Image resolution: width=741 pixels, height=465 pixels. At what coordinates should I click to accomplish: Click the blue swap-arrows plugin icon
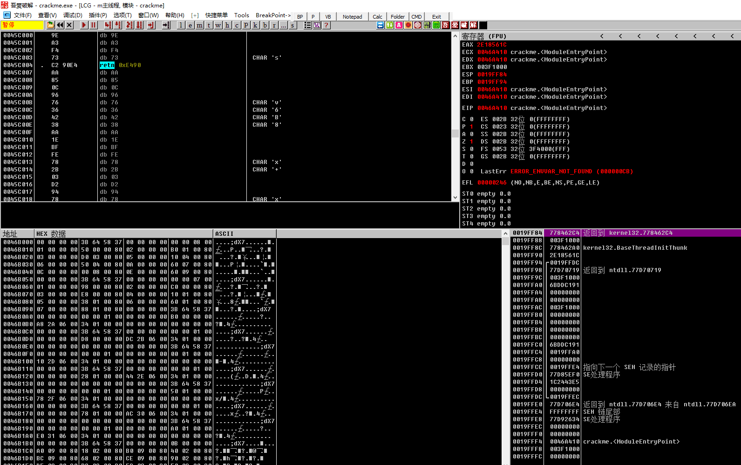[381, 25]
